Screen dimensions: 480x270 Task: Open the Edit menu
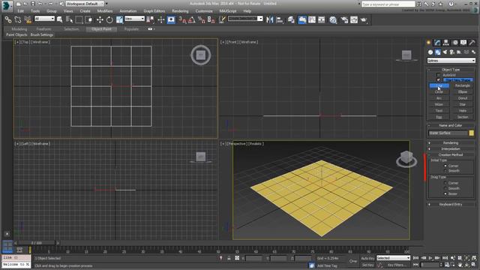click(20, 11)
